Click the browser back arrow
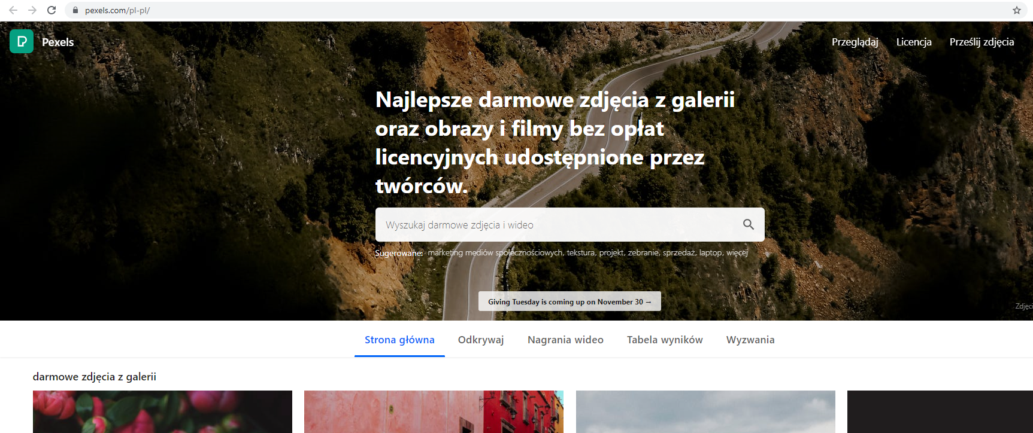The width and height of the screenshot is (1033, 433). click(13, 10)
